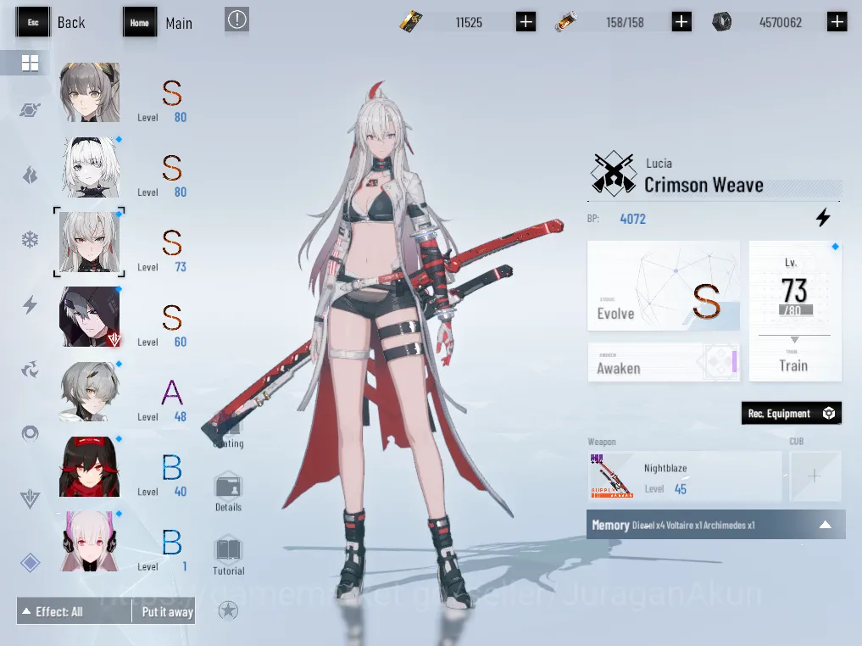Image resolution: width=862 pixels, height=646 pixels.
Task: Select the ring-shaped filter icon
Action: pos(30,434)
